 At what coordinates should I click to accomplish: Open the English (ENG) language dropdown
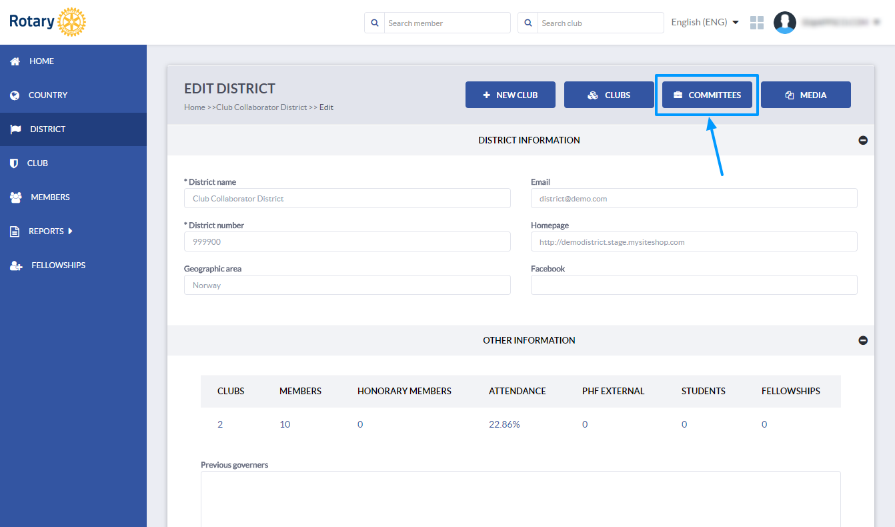[705, 22]
